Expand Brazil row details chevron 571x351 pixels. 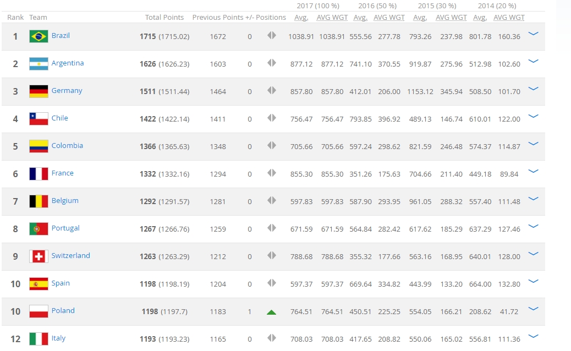(532, 34)
